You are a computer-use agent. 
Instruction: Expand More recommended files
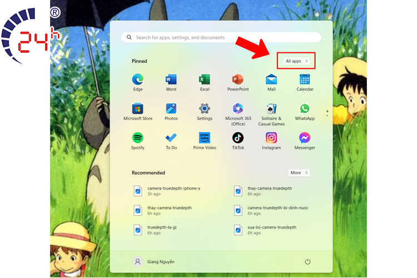[x=299, y=173]
